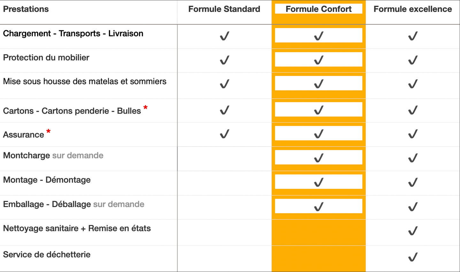
Task: Click the red asterisk after Bulles
Action: click(145, 108)
